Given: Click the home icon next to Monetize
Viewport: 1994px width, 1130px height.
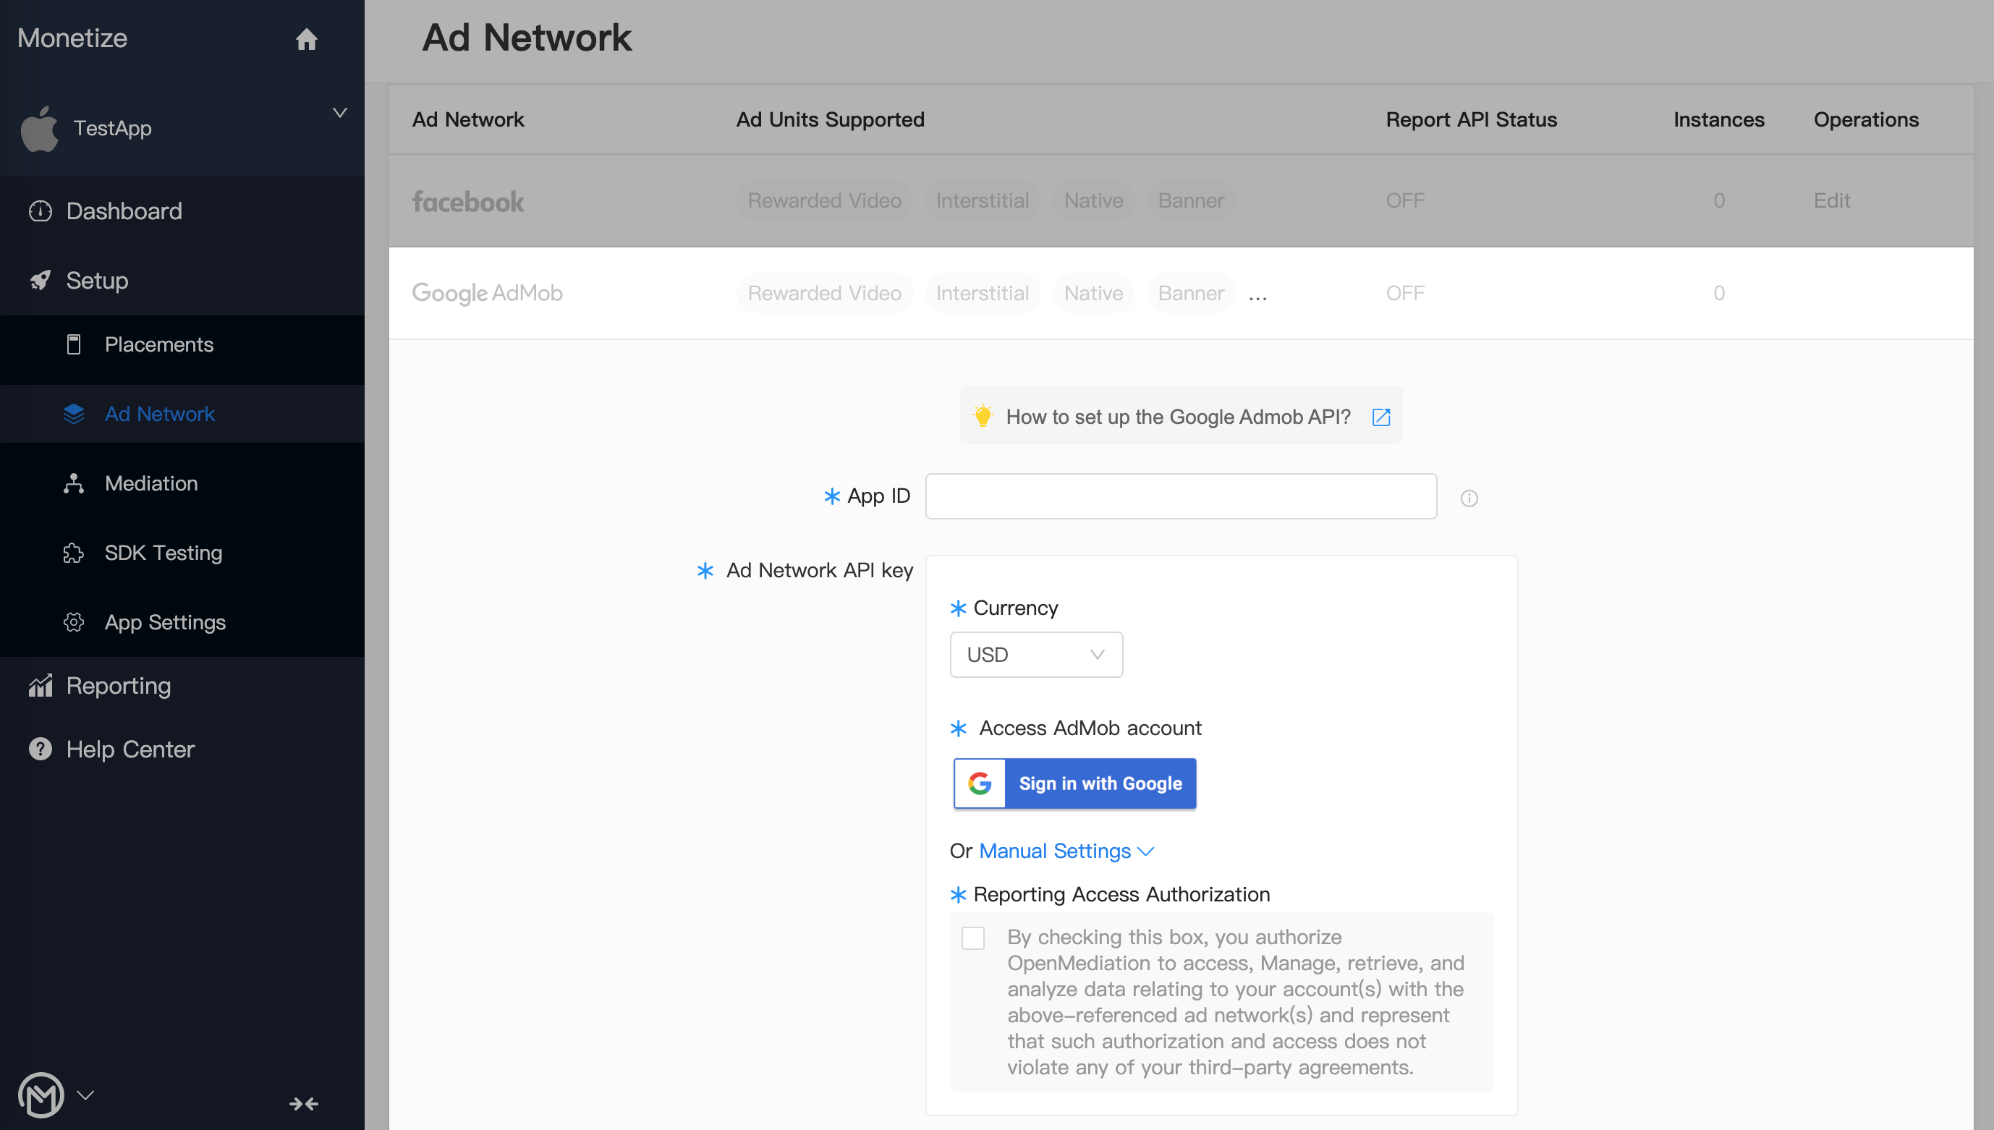Looking at the screenshot, I should tap(307, 39).
